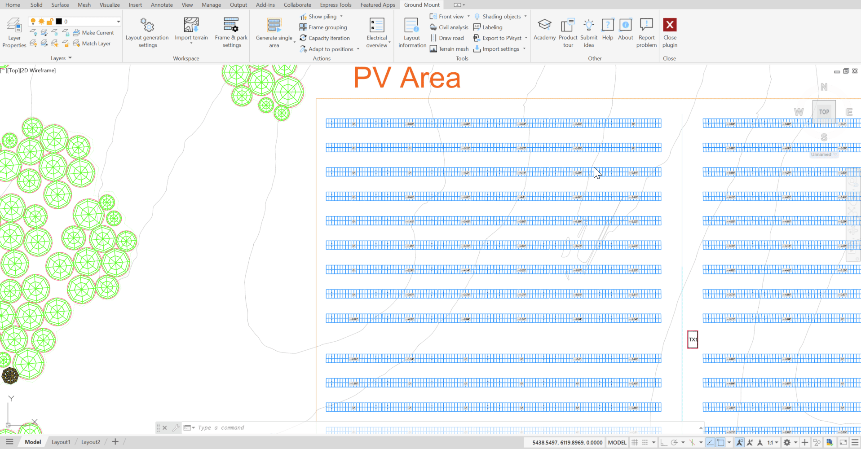This screenshot has width=861, height=449.
Task: Click the Labeling tool
Action: (x=488, y=27)
